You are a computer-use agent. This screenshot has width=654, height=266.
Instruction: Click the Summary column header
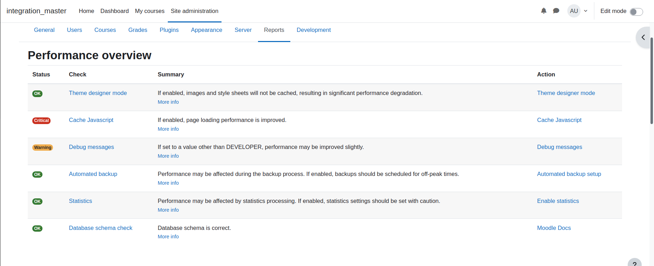tap(171, 75)
